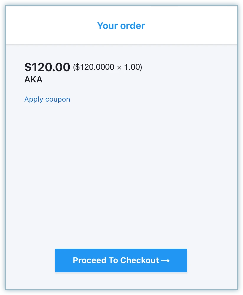Click the × multiplication sign in price breakdown
243x295 pixels.
coord(119,68)
